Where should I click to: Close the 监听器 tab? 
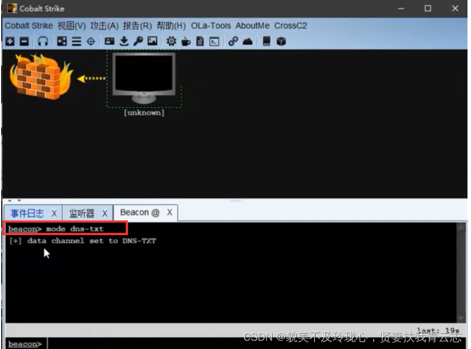pos(104,213)
